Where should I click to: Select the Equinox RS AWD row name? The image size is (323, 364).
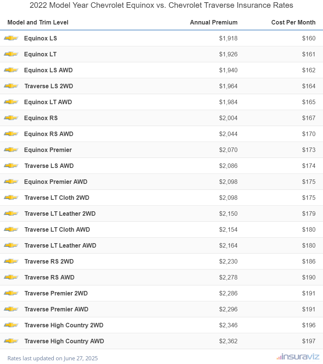[x=49, y=134]
